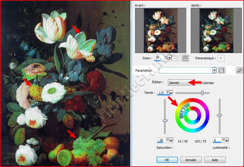Open the Édition dropdown showing Jaunes
Screen dimensions: 244x167
pyautogui.click(x=183, y=83)
